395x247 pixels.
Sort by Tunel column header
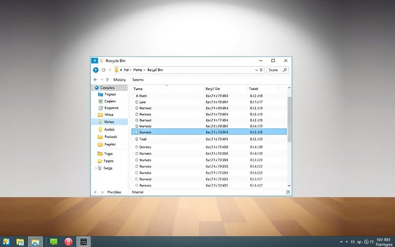[x=253, y=89]
